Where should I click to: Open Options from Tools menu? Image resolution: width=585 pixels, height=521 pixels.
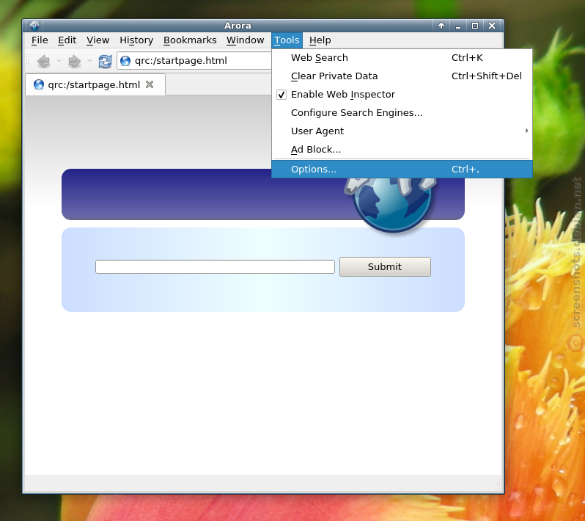tap(402, 170)
